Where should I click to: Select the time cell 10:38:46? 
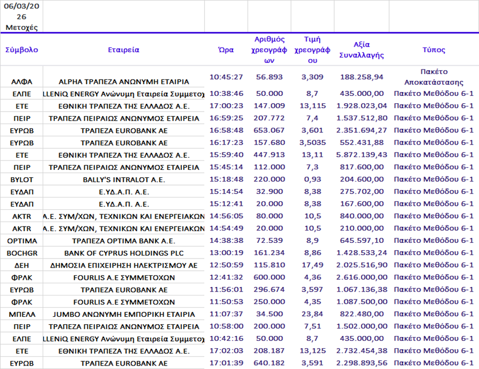pyautogui.click(x=226, y=94)
